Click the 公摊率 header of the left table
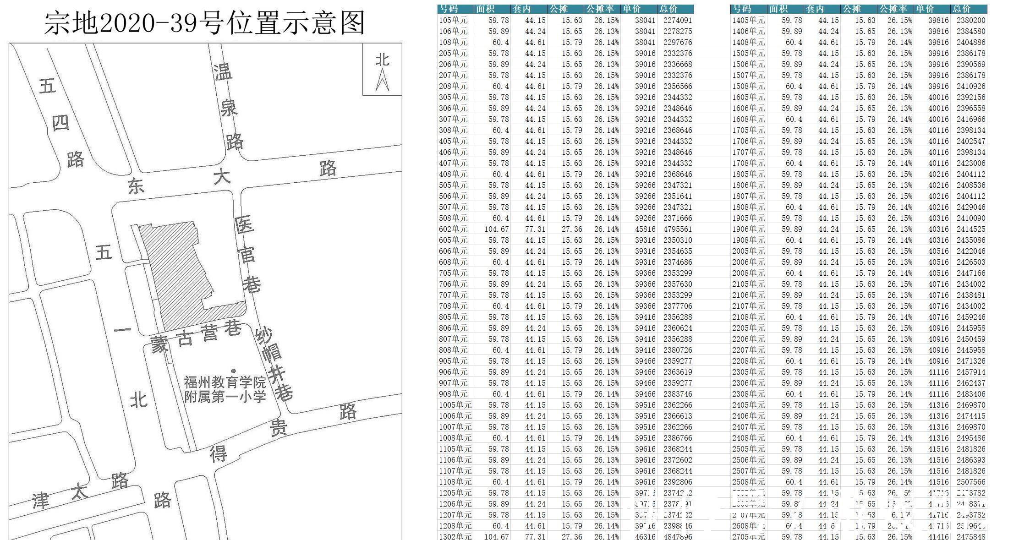 [601, 8]
